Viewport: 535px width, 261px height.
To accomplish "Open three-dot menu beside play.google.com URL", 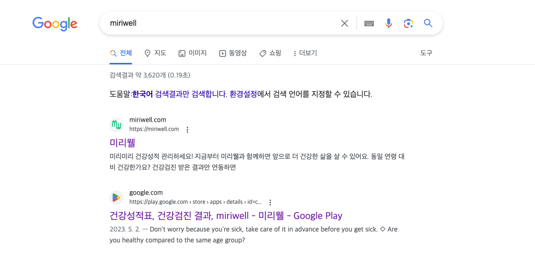I will (x=270, y=203).
